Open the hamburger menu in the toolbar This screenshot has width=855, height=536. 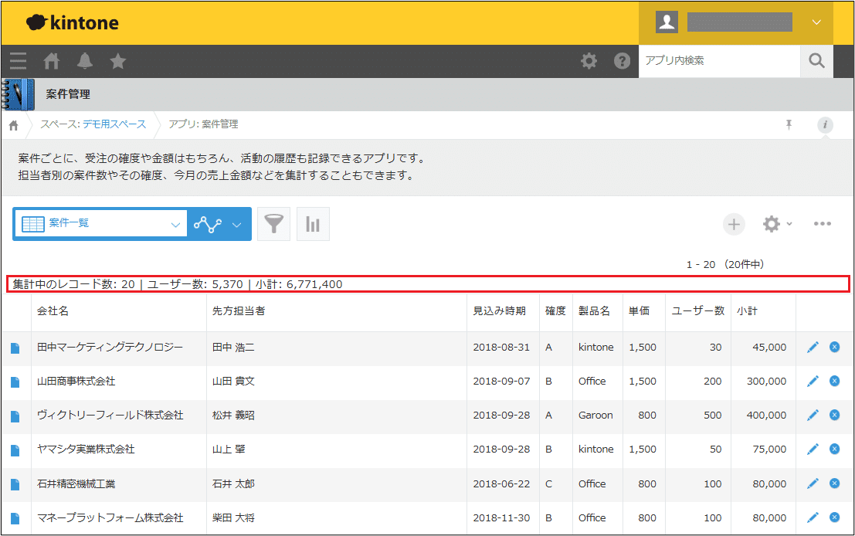click(x=18, y=60)
